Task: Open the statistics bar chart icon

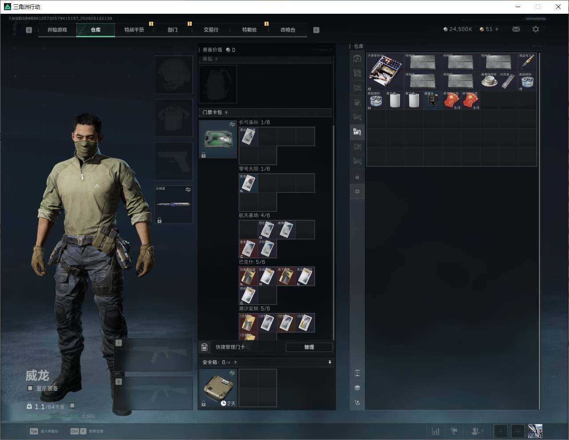Action: click(436, 431)
